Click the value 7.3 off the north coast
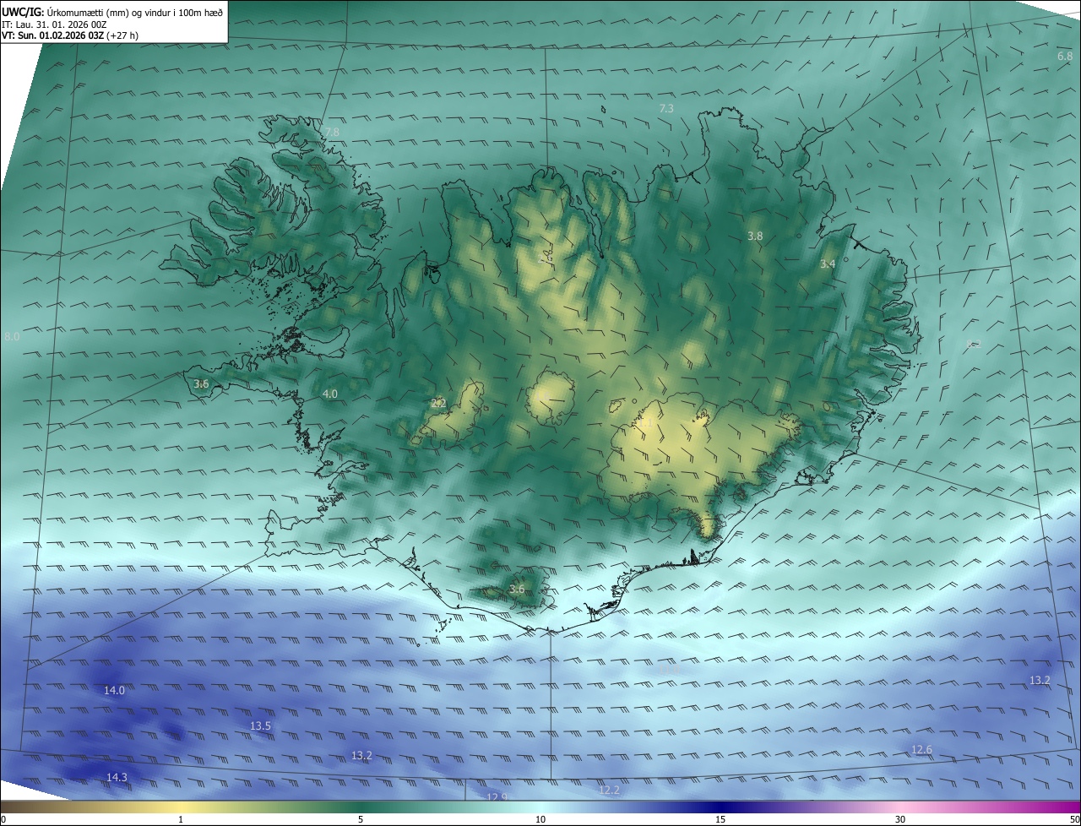 pos(666,109)
